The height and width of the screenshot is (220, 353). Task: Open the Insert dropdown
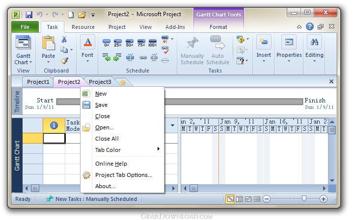[x=264, y=61]
